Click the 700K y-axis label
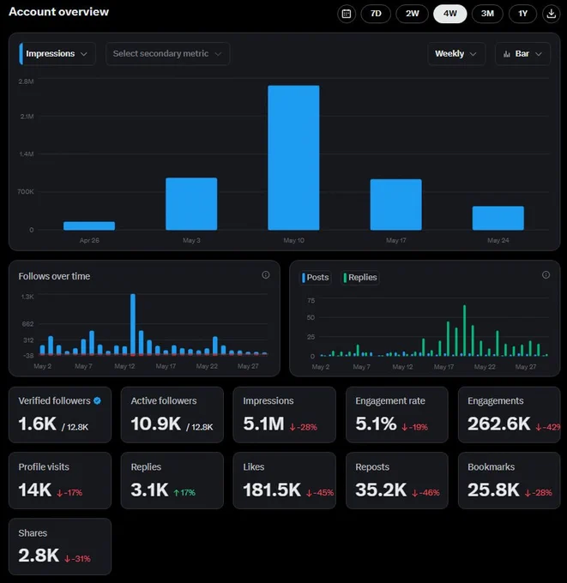The height and width of the screenshot is (583, 567). point(26,192)
